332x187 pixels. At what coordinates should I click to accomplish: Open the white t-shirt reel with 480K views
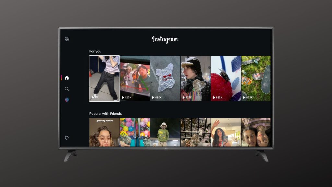(165, 78)
